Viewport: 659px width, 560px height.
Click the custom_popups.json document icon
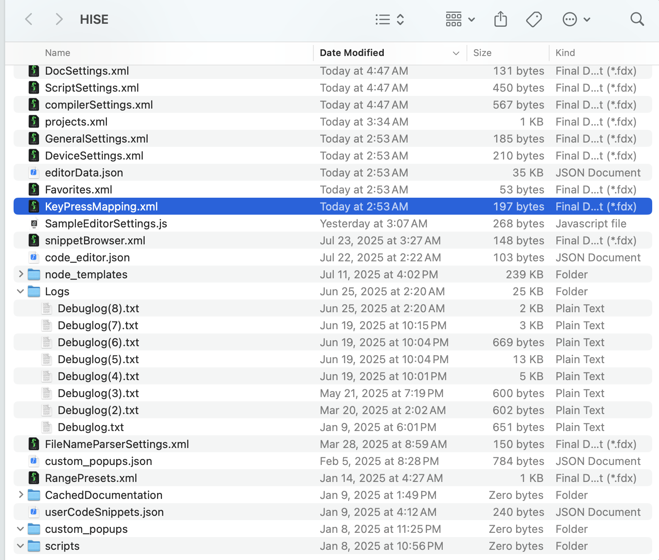34,461
